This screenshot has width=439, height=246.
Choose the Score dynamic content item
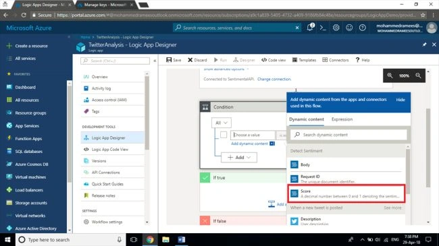pos(346,193)
